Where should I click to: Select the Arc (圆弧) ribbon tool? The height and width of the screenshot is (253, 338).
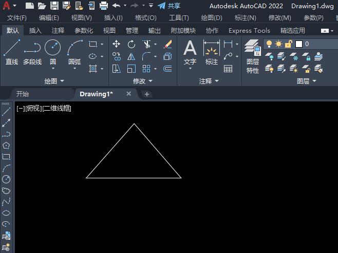point(74,52)
